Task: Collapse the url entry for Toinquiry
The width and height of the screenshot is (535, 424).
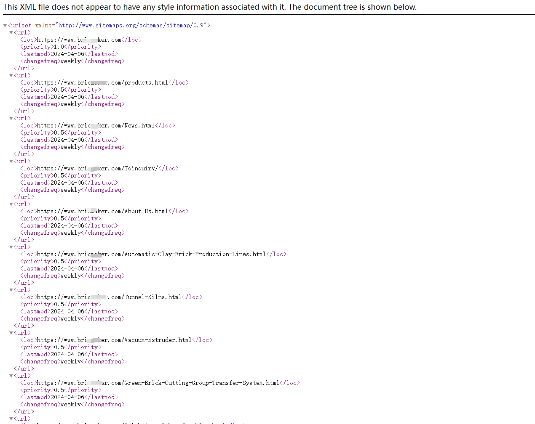Action: click(11, 162)
